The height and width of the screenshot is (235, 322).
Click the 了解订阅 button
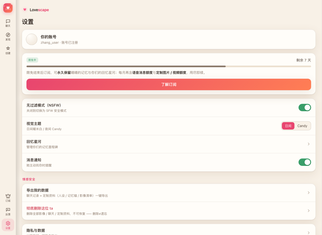pyautogui.click(x=169, y=84)
